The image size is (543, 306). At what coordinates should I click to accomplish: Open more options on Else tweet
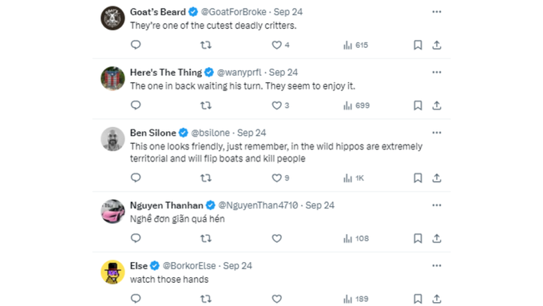(x=437, y=266)
